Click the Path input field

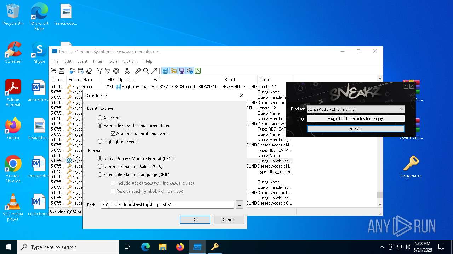click(x=167, y=205)
